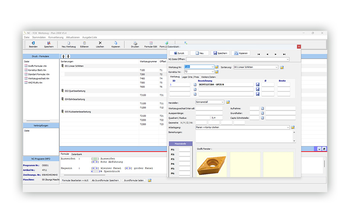
Task: Open Formular Edit from the toolbar
Action: coord(151,45)
